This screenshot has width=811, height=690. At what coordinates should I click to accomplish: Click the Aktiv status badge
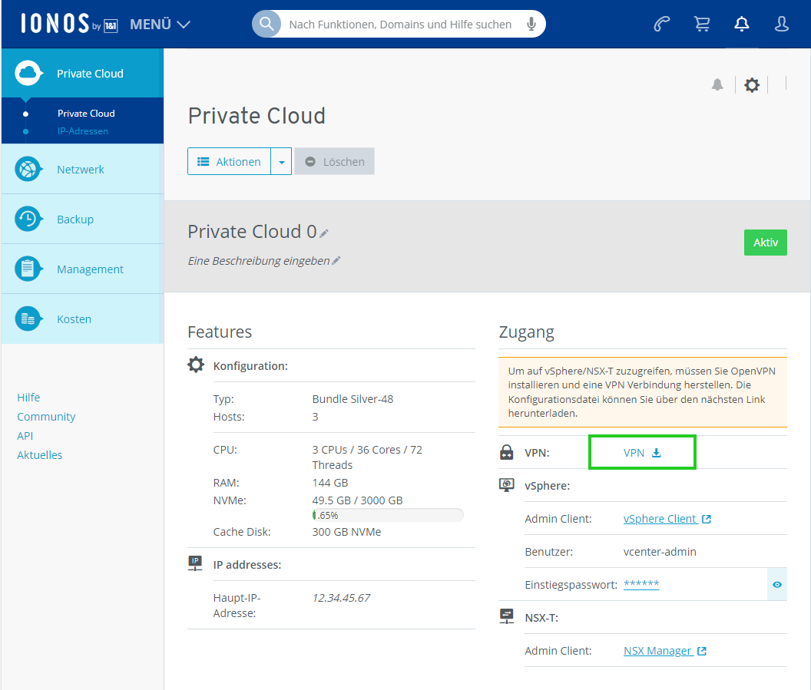(766, 243)
